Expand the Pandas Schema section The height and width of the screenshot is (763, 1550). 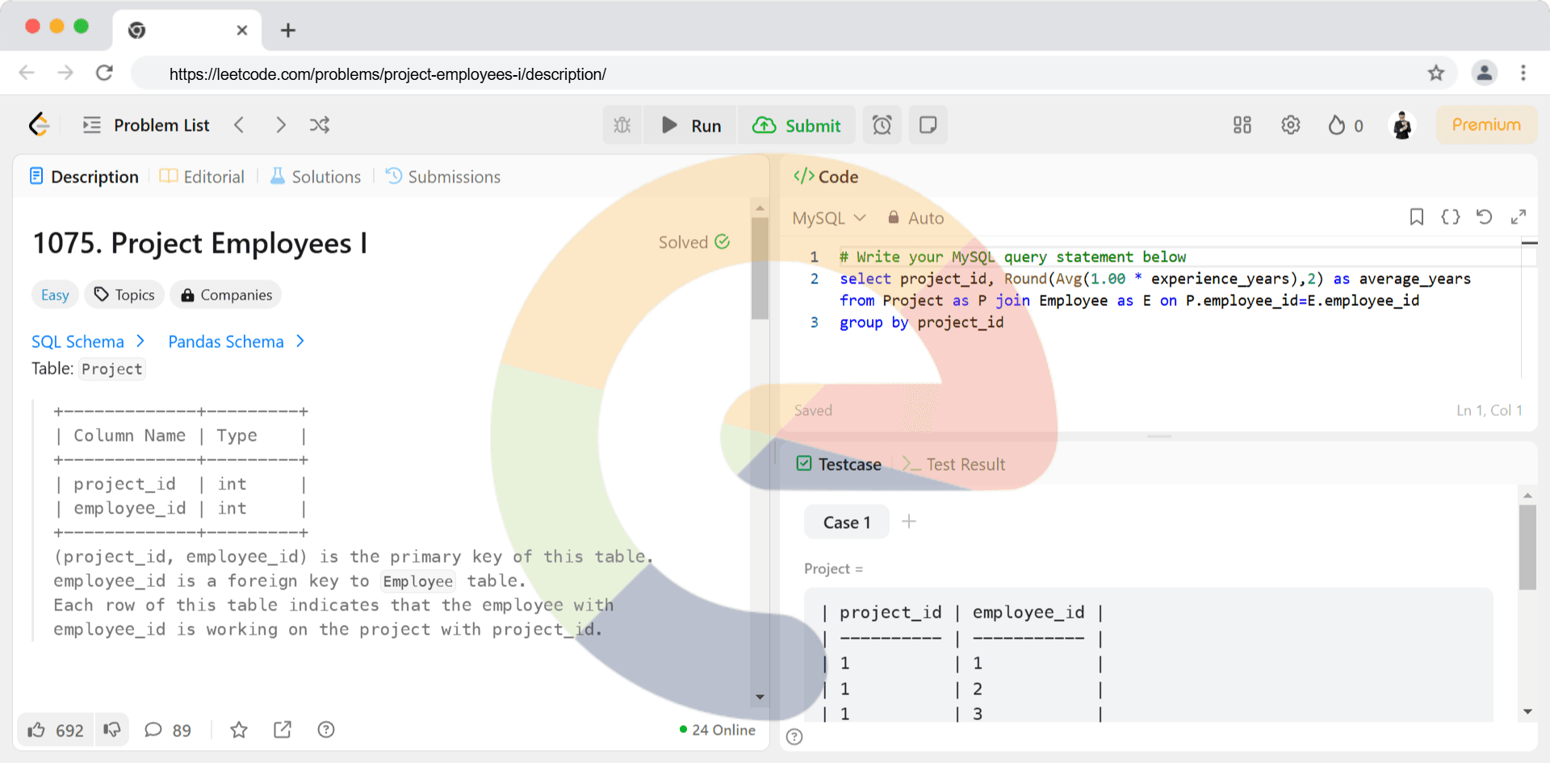tap(236, 342)
